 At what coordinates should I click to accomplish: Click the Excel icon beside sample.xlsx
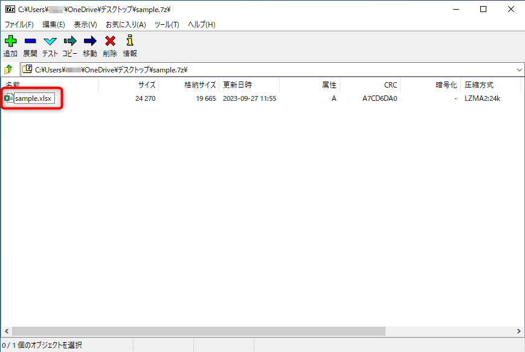(7, 98)
